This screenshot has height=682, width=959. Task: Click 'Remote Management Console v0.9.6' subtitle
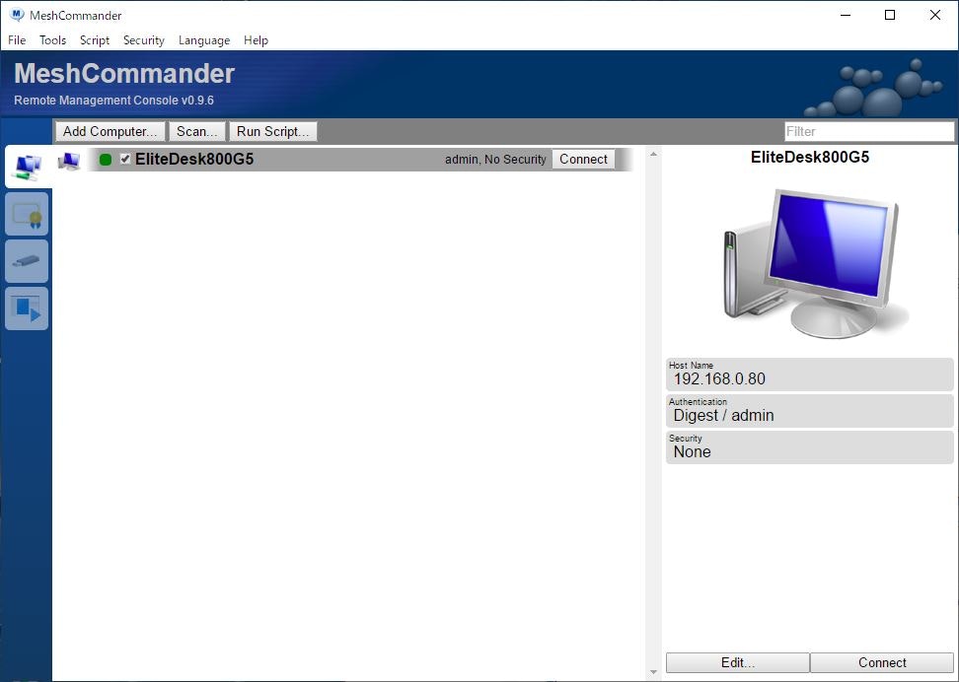click(113, 101)
